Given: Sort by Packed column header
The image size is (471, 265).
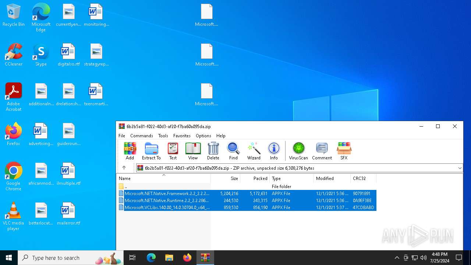Looking at the screenshot, I should coord(255,179).
